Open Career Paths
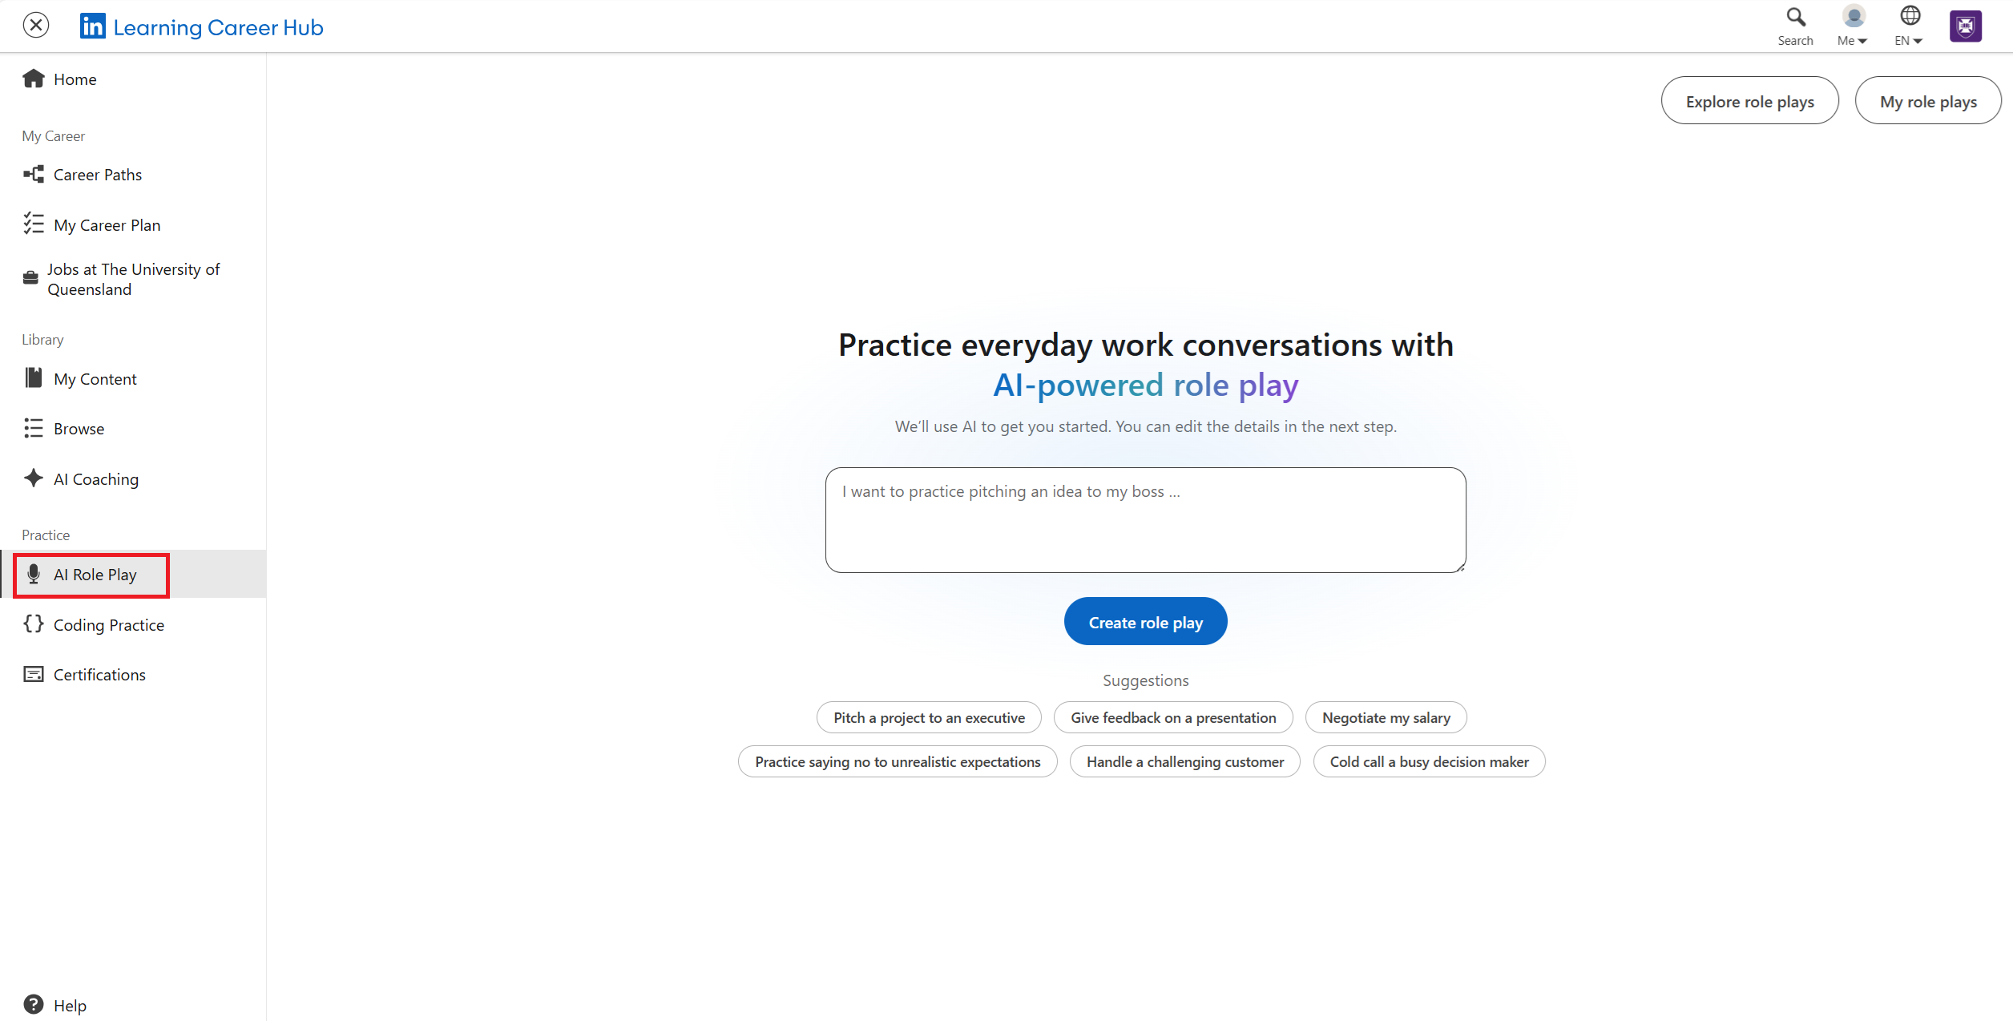 (98, 174)
